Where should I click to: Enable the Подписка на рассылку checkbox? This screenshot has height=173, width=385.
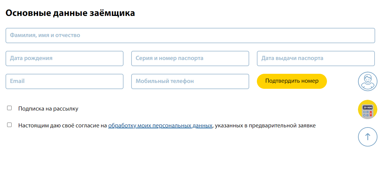click(10, 108)
